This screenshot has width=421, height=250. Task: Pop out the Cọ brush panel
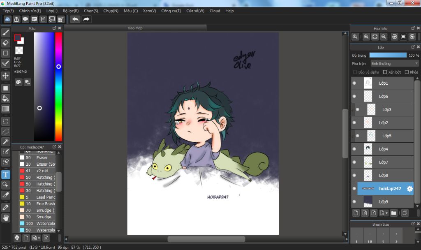54,147
